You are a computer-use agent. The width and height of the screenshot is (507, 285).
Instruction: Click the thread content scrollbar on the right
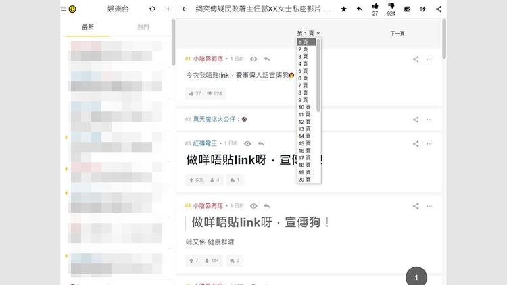(444, 38)
